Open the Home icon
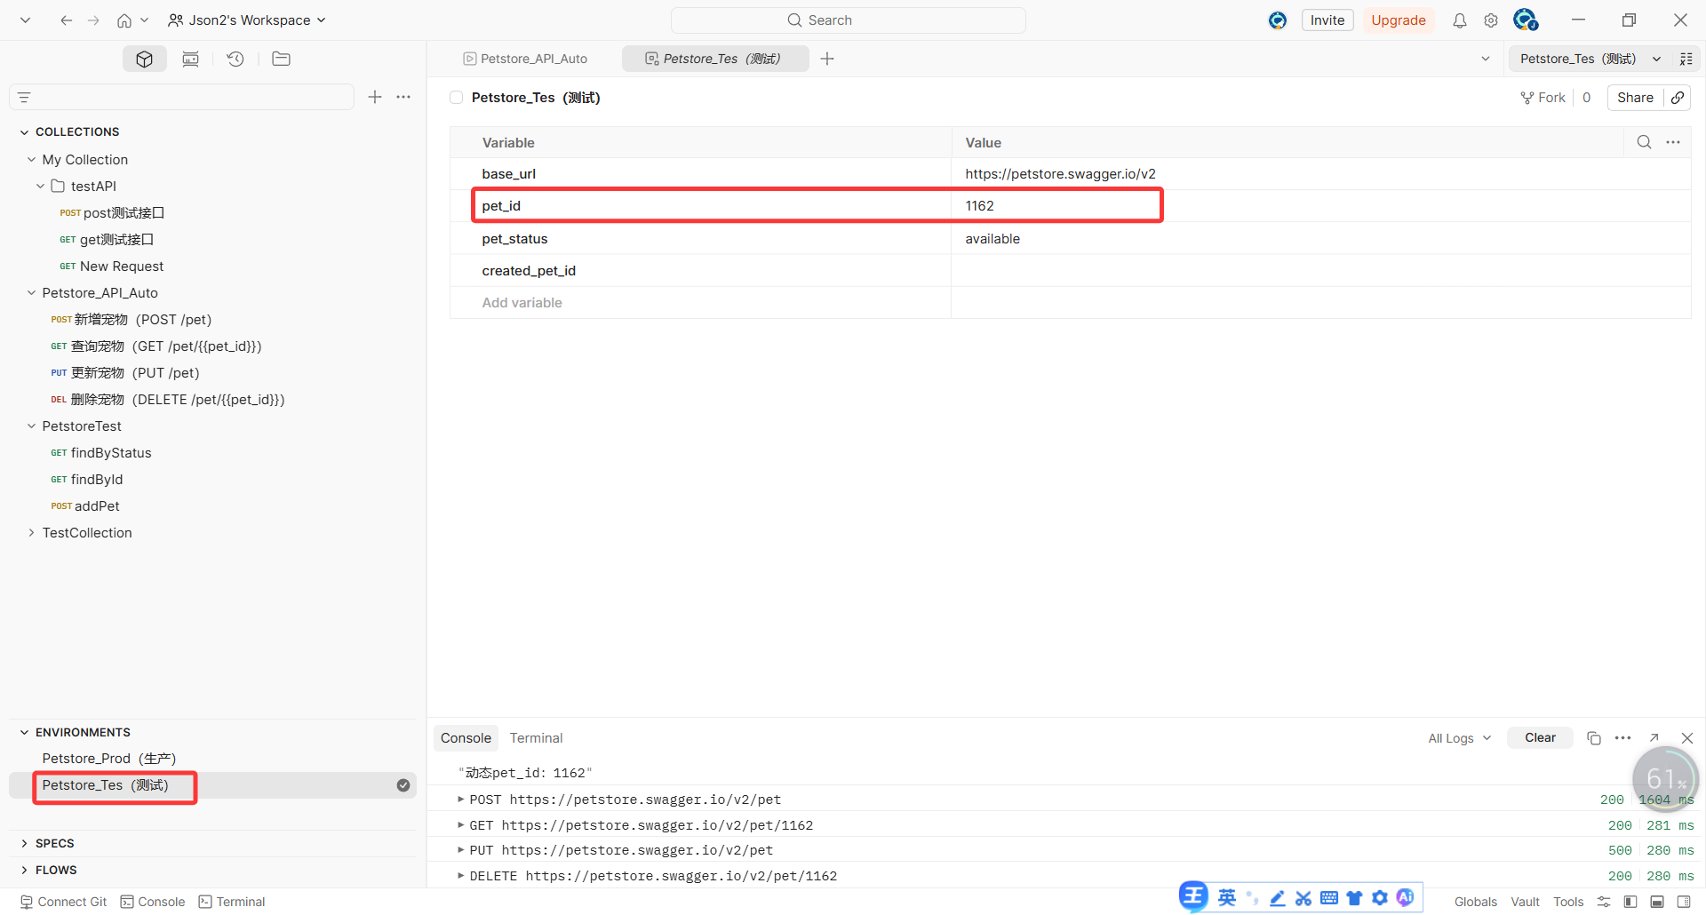This screenshot has width=1706, height=915. click(x=124, y=20)
